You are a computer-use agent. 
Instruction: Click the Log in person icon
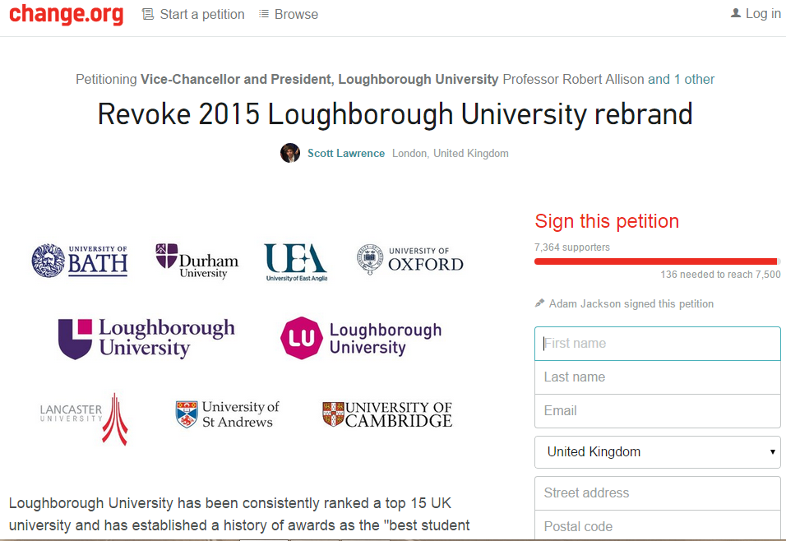735,13
